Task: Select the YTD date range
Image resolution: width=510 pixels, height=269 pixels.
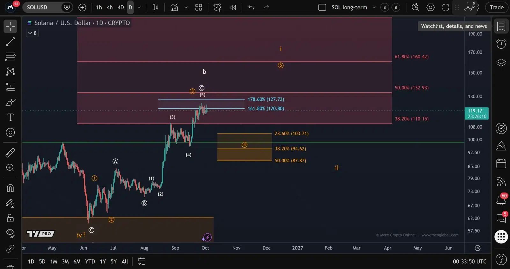Action: [90, 261]
